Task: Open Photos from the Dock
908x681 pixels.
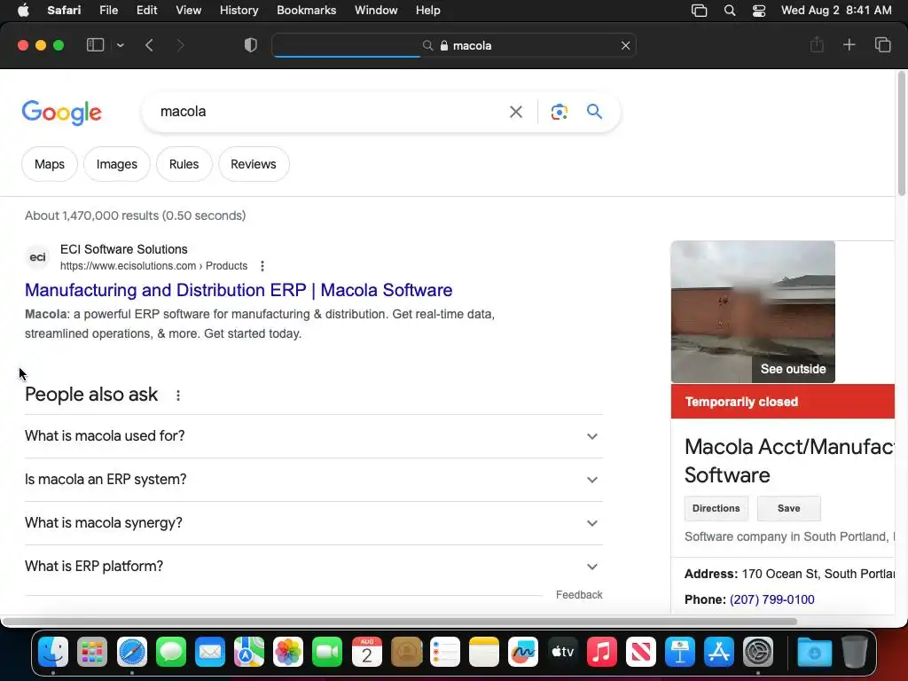Action: (288, 652)
